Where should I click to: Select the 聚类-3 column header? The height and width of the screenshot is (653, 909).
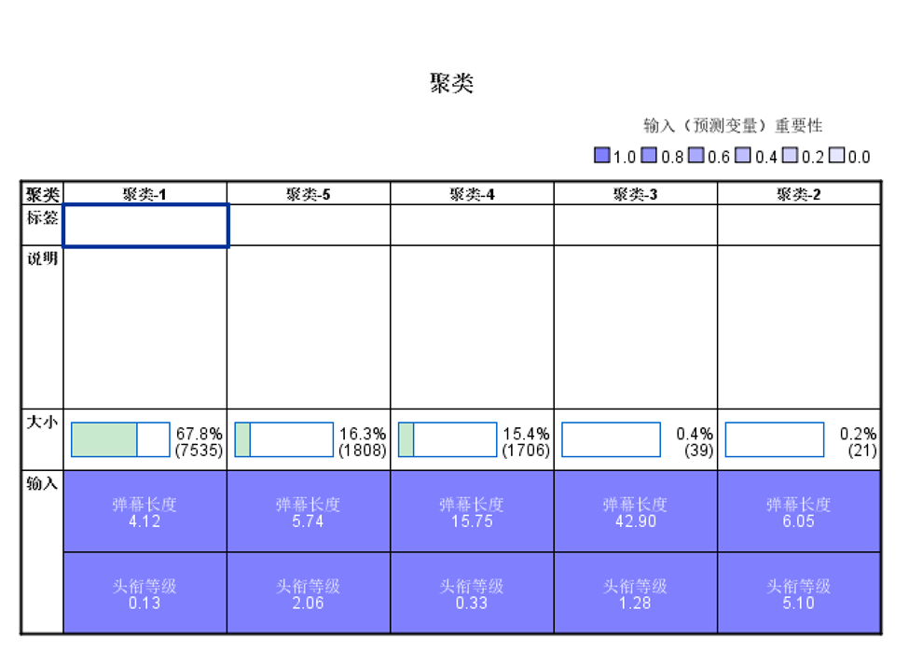636,194
